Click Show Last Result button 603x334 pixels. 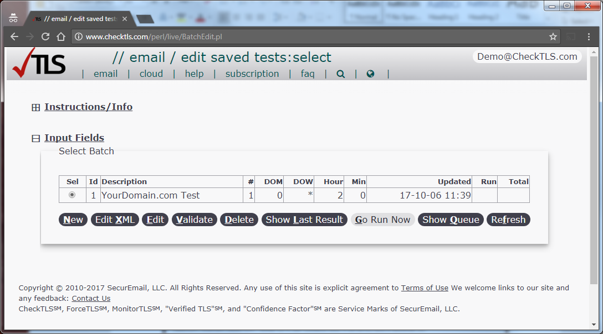304,220
